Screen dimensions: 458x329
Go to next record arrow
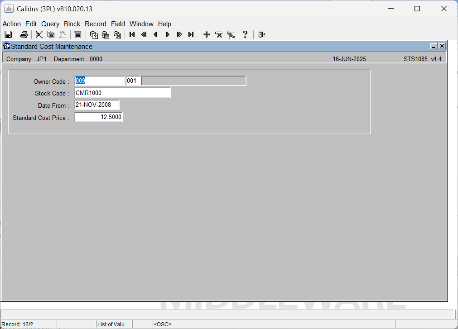[x=168, y=35]
